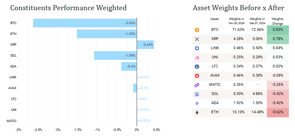
Task: Select the Weights Change column header
Action: tap(278, 21)
